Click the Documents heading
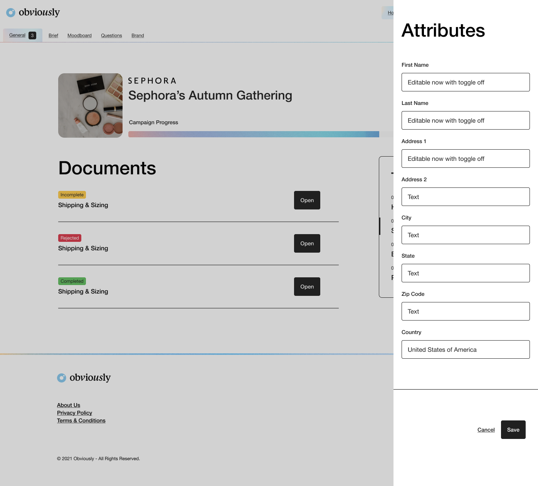538x486 pixels. [107, 168]
